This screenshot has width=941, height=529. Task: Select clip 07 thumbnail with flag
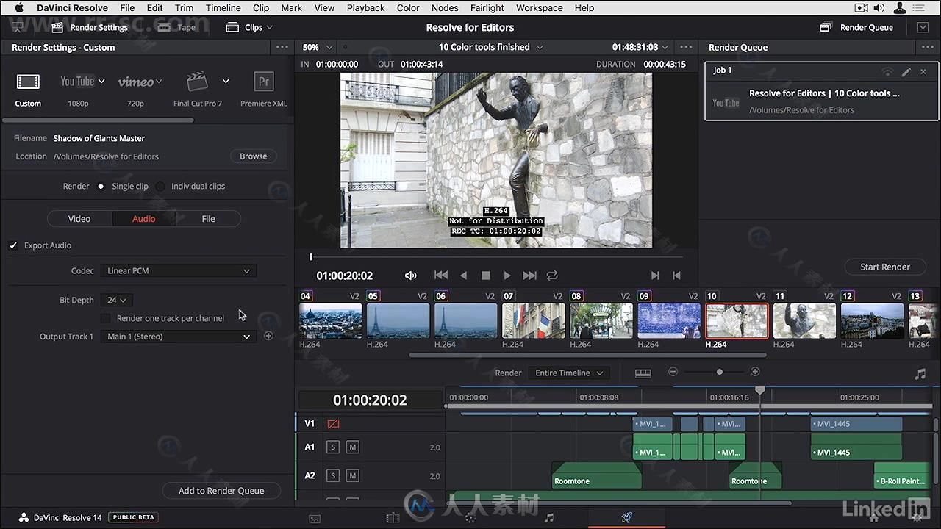click(533, 321)
